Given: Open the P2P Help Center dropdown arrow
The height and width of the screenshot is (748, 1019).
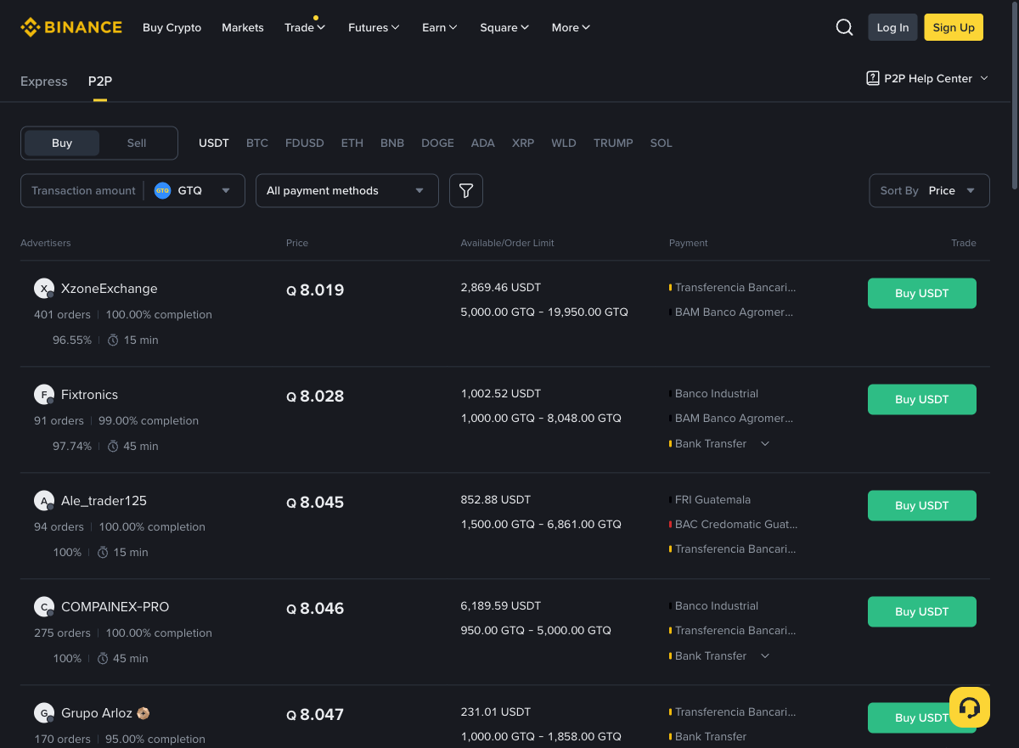Looking at the screenshot, I should 984,78.
